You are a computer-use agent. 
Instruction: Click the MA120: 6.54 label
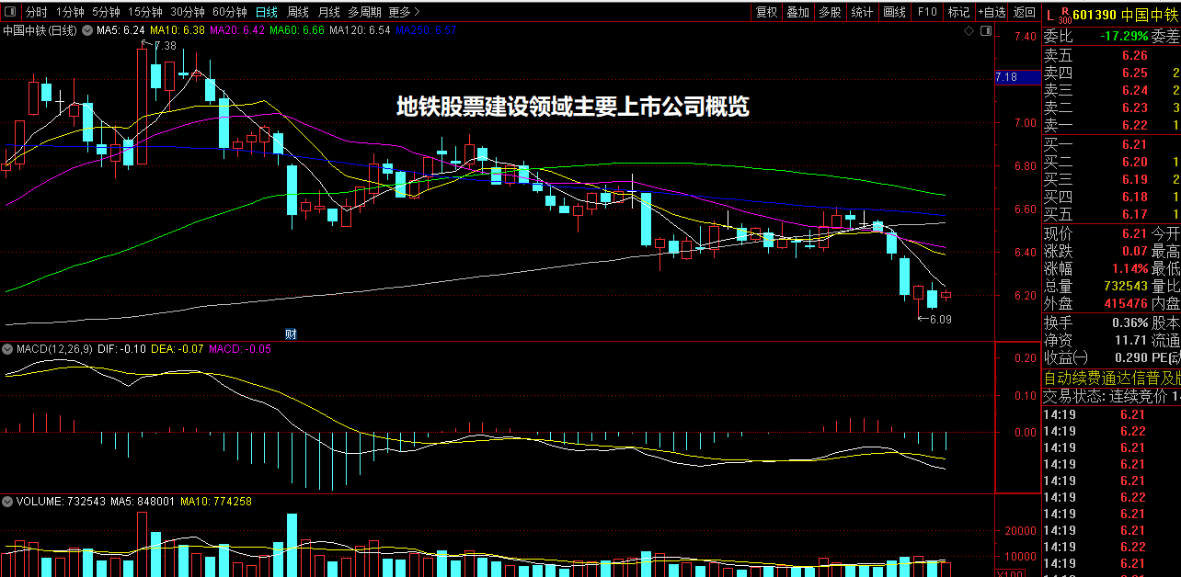click(360, 31)
